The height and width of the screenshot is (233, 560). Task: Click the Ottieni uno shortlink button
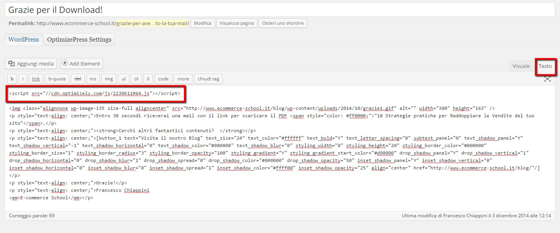[283, 23]
